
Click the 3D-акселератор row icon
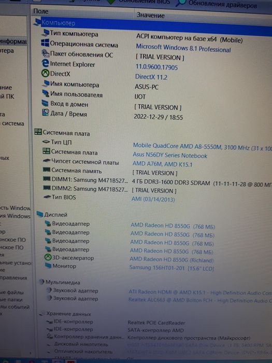click(48, 257)
